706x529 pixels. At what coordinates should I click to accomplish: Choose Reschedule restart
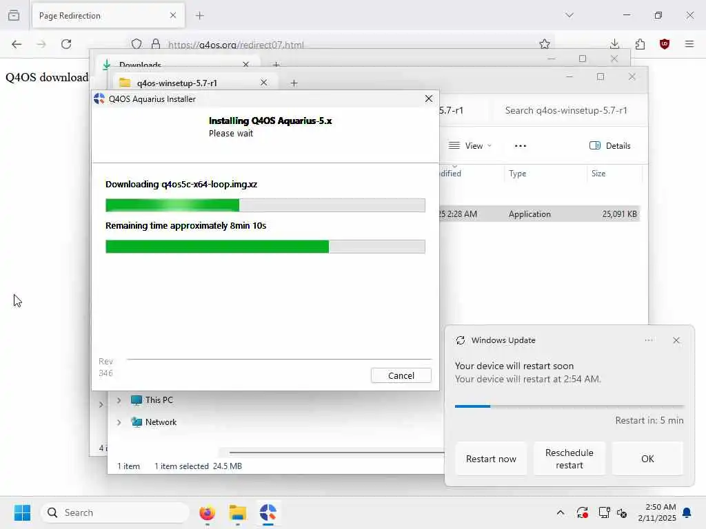point(569,459)
